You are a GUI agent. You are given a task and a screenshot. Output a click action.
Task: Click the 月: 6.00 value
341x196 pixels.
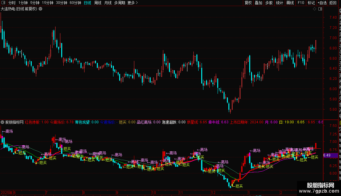coord(271,122)
